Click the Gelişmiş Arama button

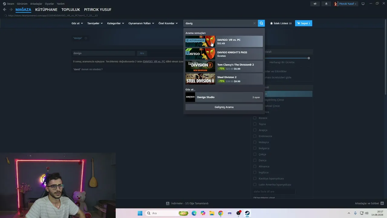[224, 107]
